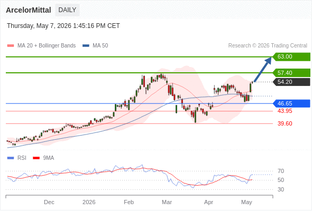Click the 'Dec' time axis label
This screenshot has width=312, height=211.
click(49, 202)
